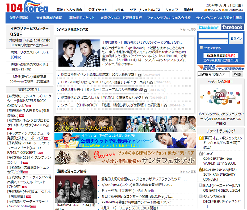
Task: Click 104korea email address link
Action: click(x=15, y=57)
